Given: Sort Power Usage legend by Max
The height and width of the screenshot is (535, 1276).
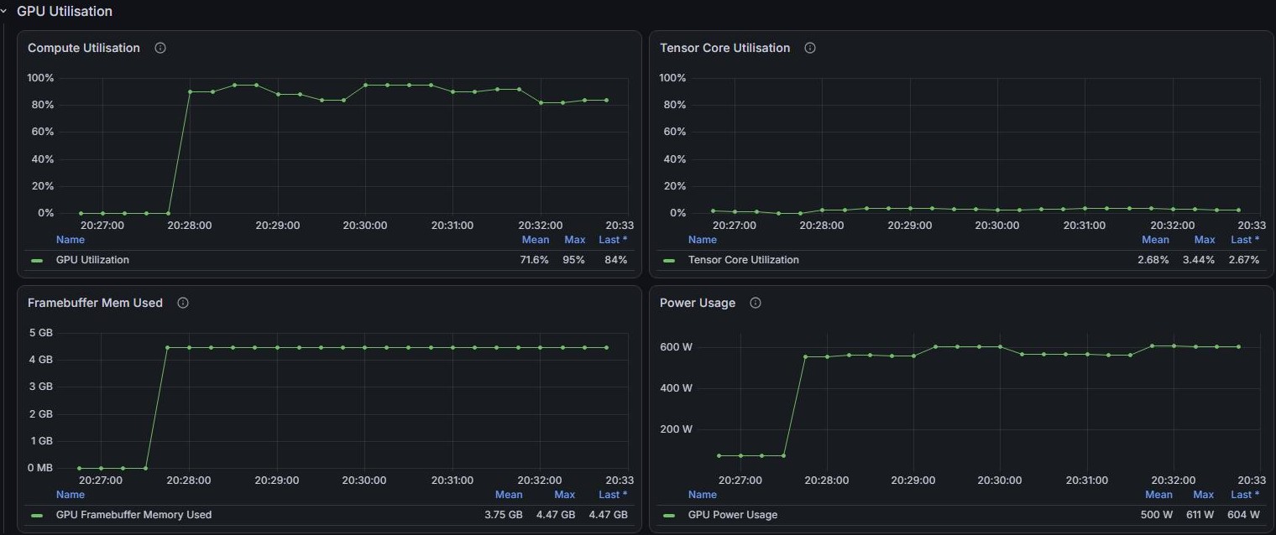Looking at the screenshot, I should click(x=1204, y=495).
